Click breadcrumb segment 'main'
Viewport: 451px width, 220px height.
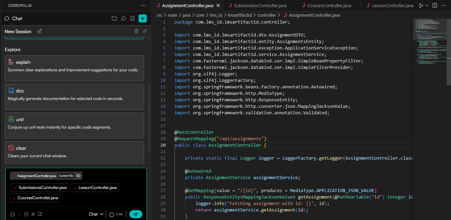click(172, 15)
